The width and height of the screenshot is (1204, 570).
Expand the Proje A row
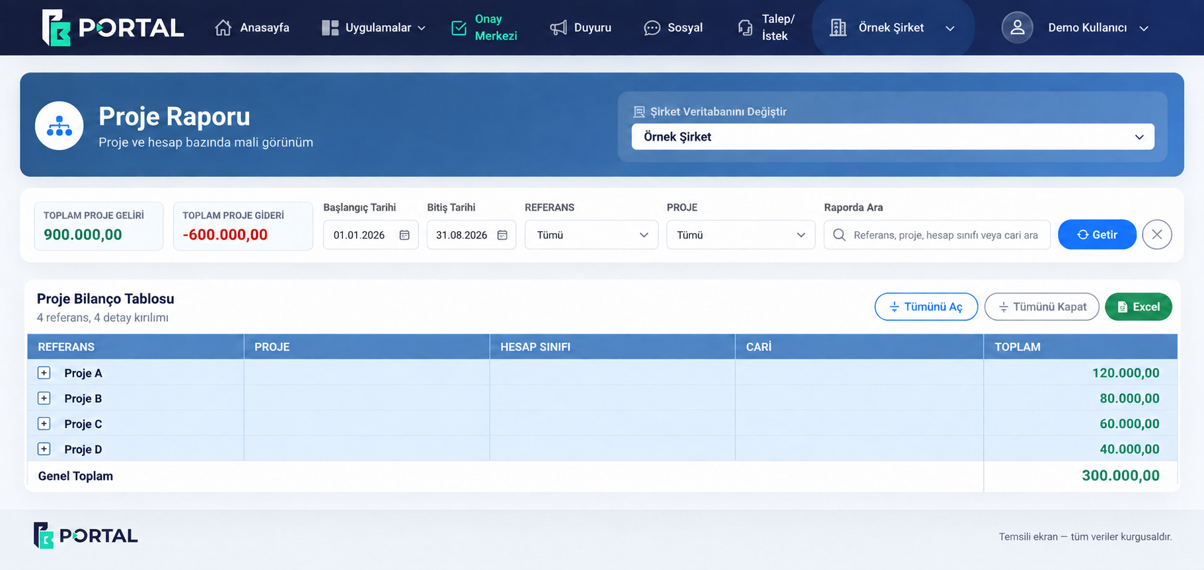44,373
